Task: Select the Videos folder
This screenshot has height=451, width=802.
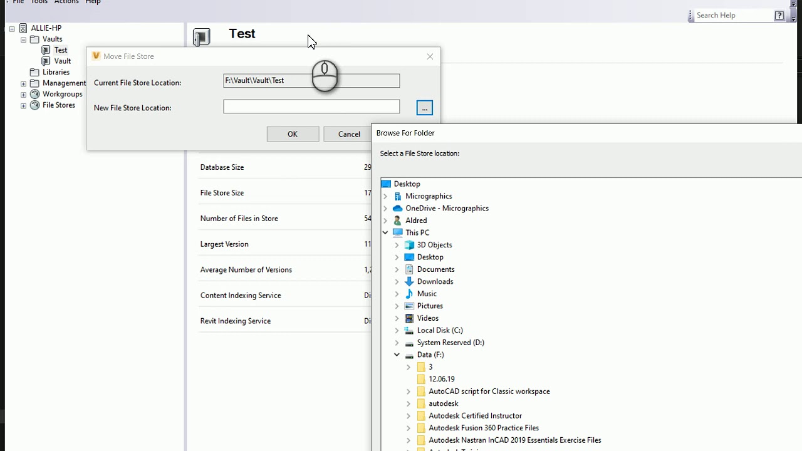Action: (x=427, y=318)
